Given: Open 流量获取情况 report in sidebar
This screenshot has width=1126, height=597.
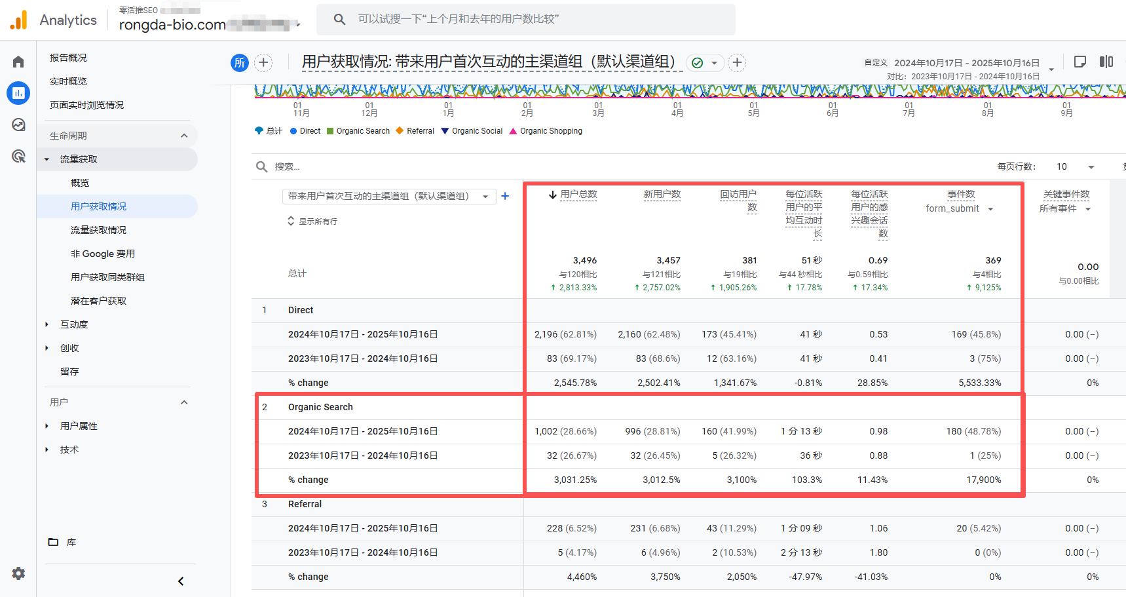Looking at the screenshot, I should tap(98, 230).
